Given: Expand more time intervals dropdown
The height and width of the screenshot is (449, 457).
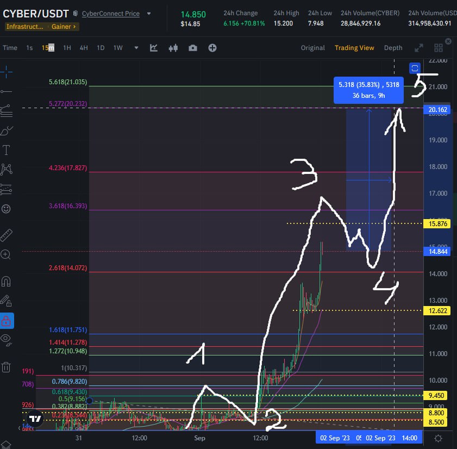Looking at the screenshot, I should point(136,48).
